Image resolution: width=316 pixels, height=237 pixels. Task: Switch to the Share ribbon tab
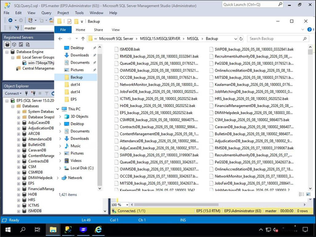pyautogui.click(x=99, y=30)
